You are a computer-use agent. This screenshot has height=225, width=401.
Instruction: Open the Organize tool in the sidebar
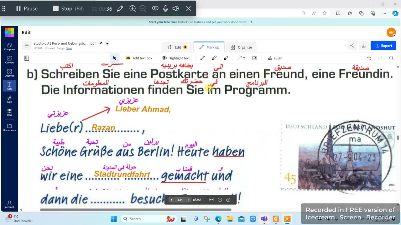coord(9,73)
